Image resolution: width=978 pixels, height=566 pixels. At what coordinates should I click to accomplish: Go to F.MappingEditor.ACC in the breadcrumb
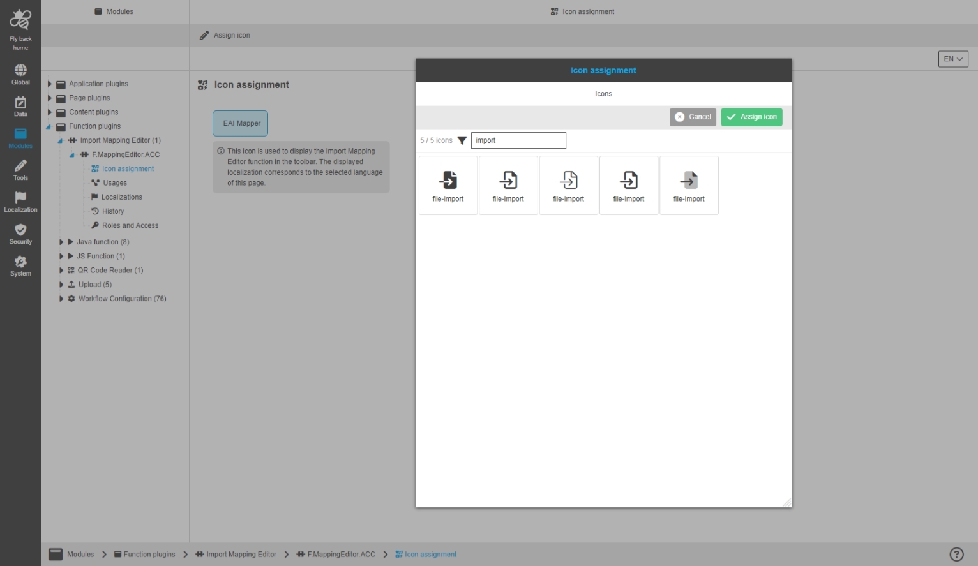click(x=336, y=555)
